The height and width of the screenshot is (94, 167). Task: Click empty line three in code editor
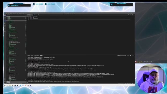(x=80, y=19)
